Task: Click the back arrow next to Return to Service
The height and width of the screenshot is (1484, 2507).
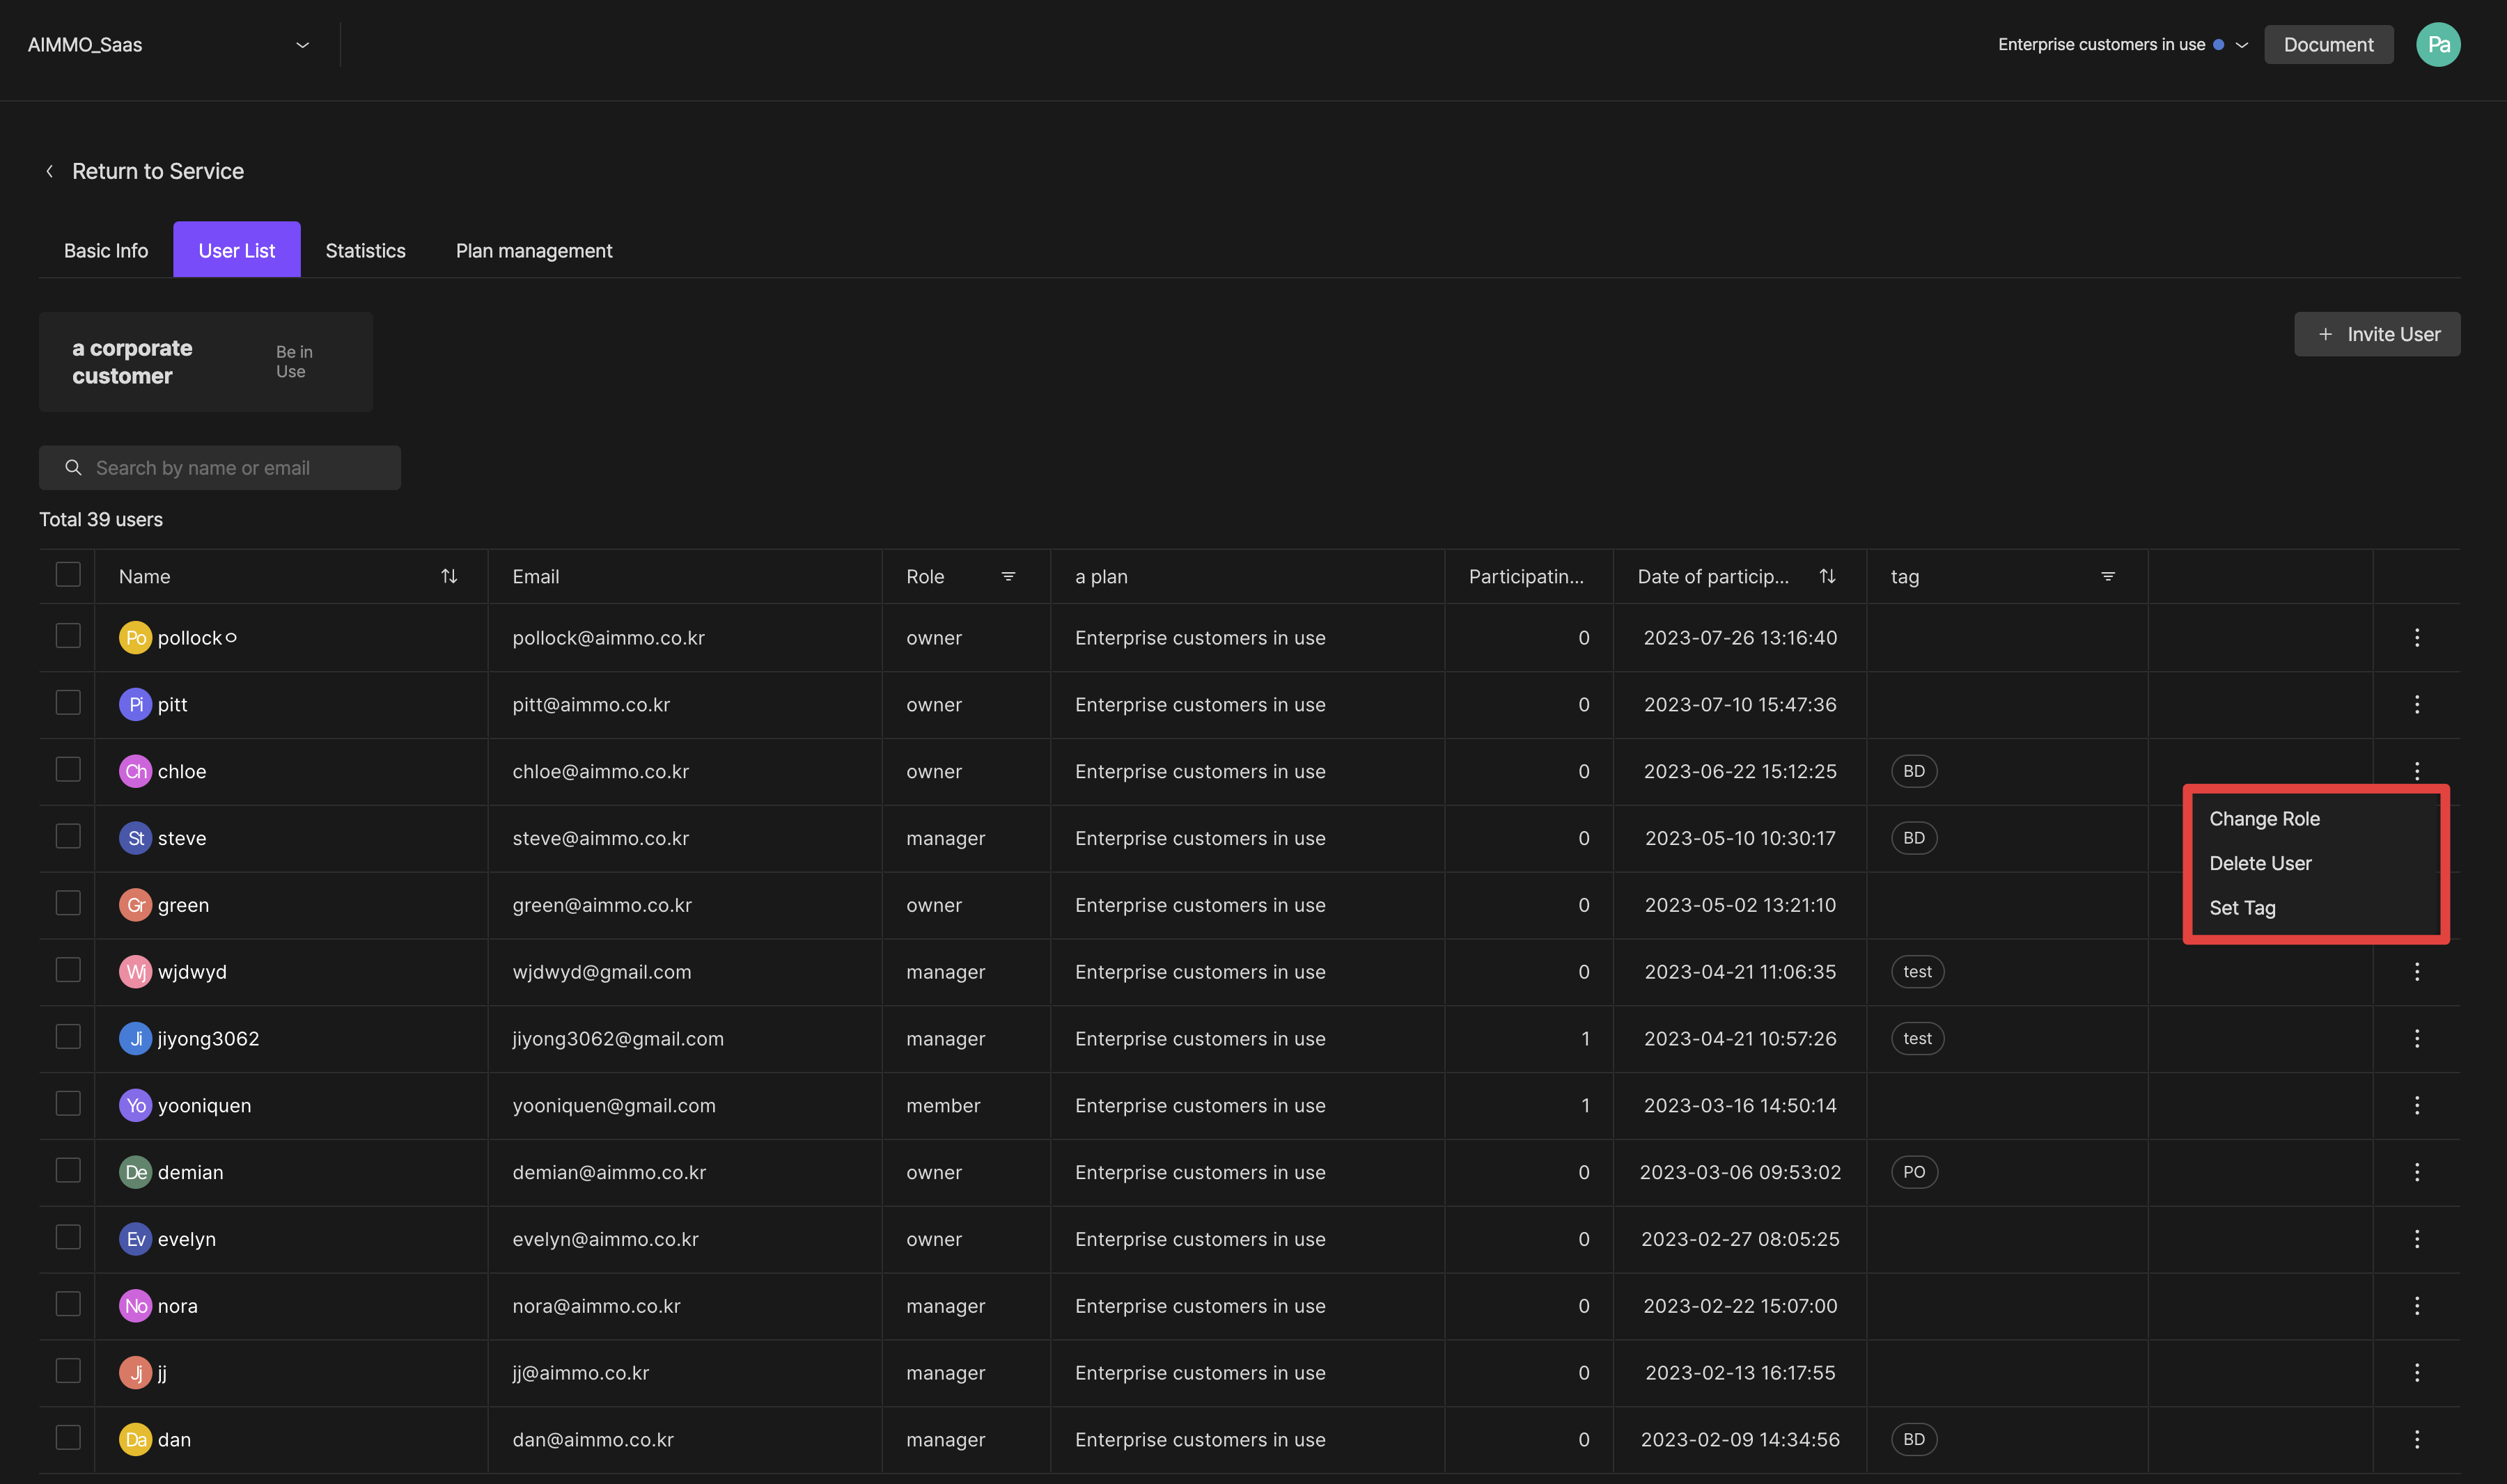Action: [x=49, y=171]
